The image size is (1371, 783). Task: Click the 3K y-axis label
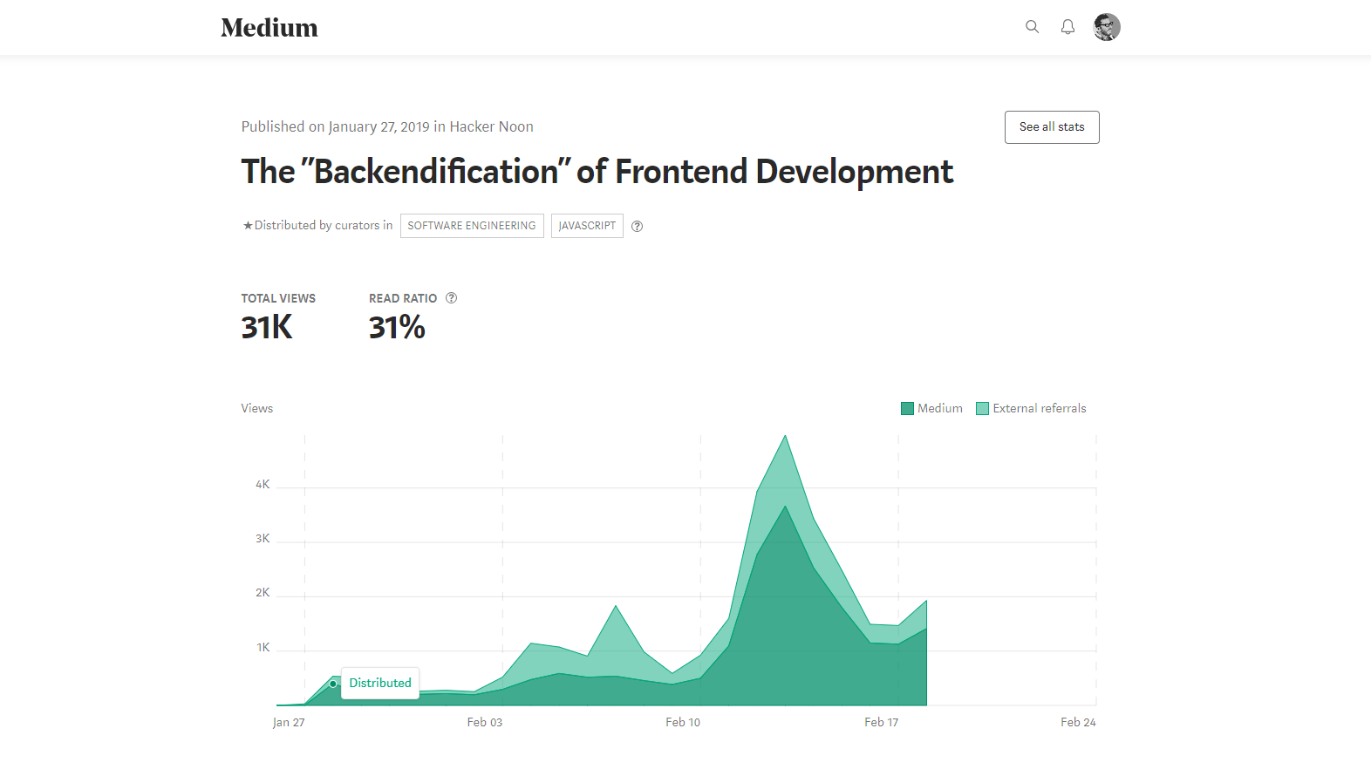pos(263,539)
